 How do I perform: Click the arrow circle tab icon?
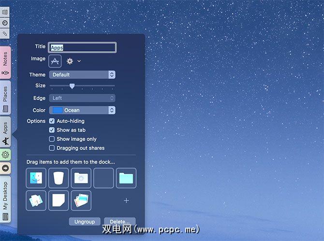(5, 168)
